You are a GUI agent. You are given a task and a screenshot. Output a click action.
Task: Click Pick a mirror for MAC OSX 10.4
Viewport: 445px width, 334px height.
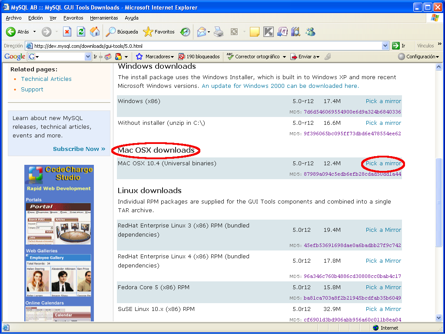(x=383, y=164)
